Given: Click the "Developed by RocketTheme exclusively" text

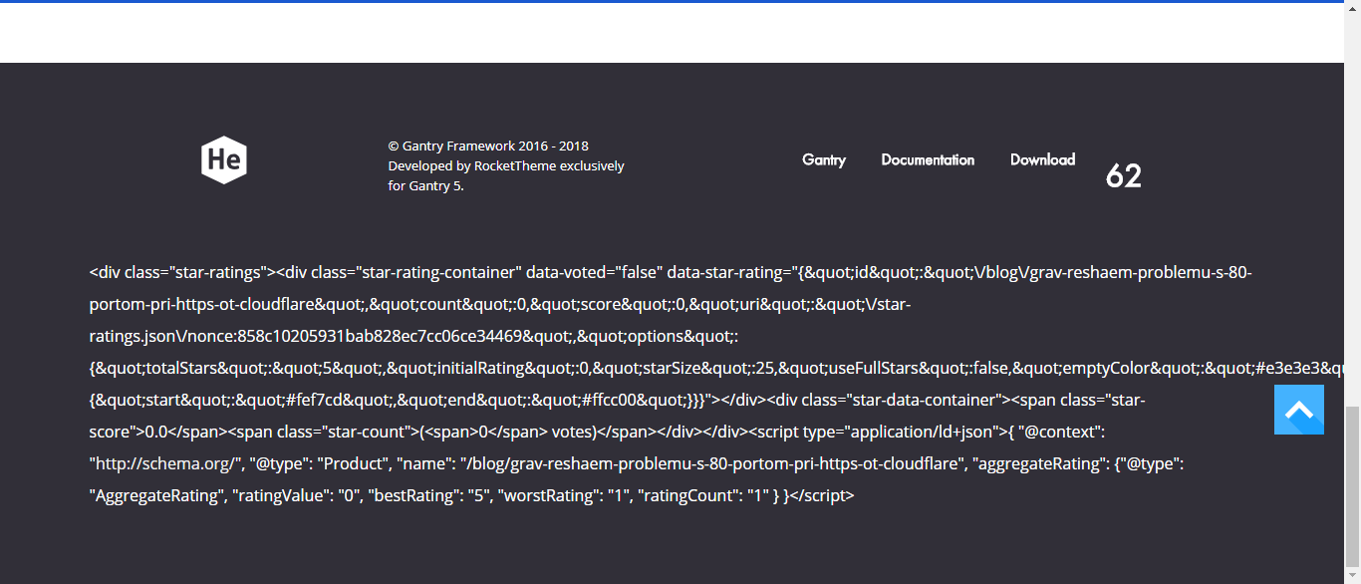Looking at the screenshot, I should (x=506, y=165).
